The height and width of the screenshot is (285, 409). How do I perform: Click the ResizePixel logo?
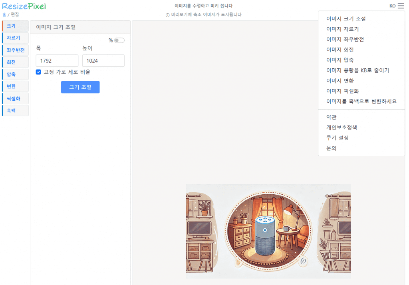tap(24, 6)
